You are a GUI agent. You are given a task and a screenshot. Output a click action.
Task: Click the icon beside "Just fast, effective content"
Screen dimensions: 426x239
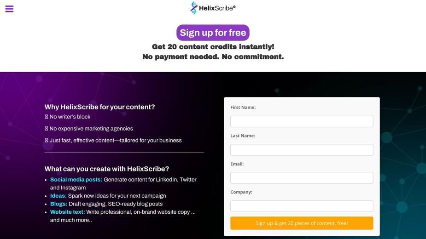(47, 140)
